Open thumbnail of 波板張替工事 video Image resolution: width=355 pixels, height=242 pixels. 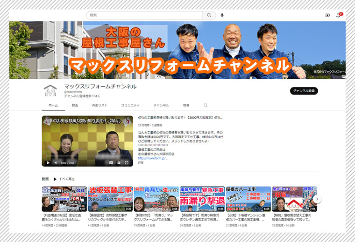pos(110,199)
